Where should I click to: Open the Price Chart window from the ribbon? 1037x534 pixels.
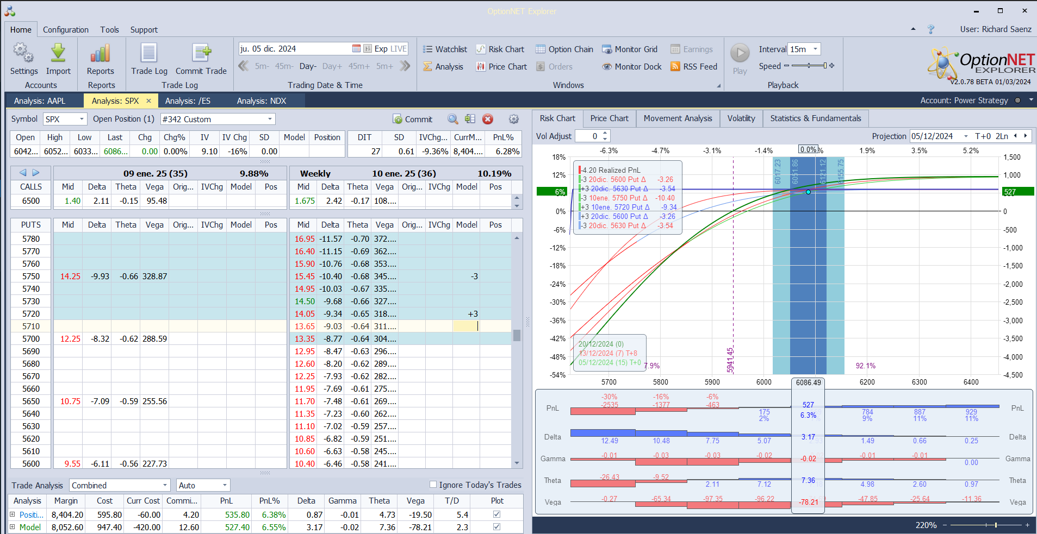pos(502,67)
